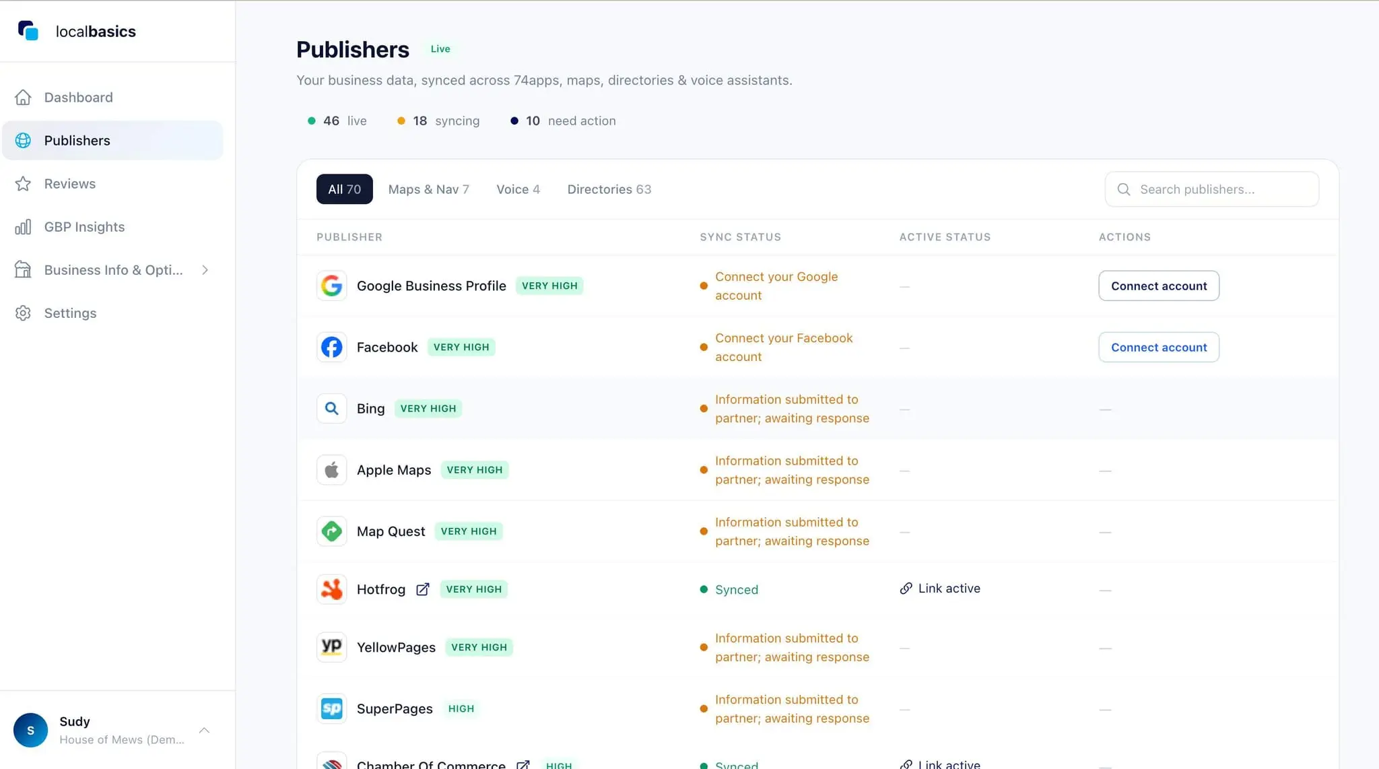This screenshot has width=1379, height=769.
Task: Switch to Directories 63 tab
Action: click(x=609, y=189)
